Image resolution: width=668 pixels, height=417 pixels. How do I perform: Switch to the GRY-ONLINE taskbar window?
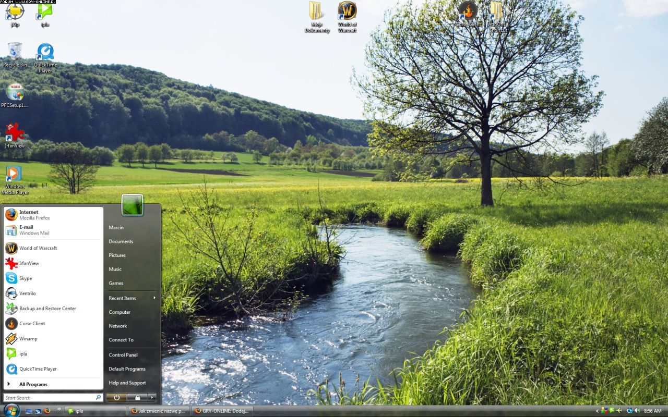tap(221, 411)
